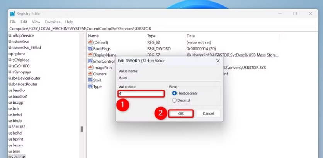Open the Favorites menu
The height and width of the screenshot is (158, 323).
(53, 22)
